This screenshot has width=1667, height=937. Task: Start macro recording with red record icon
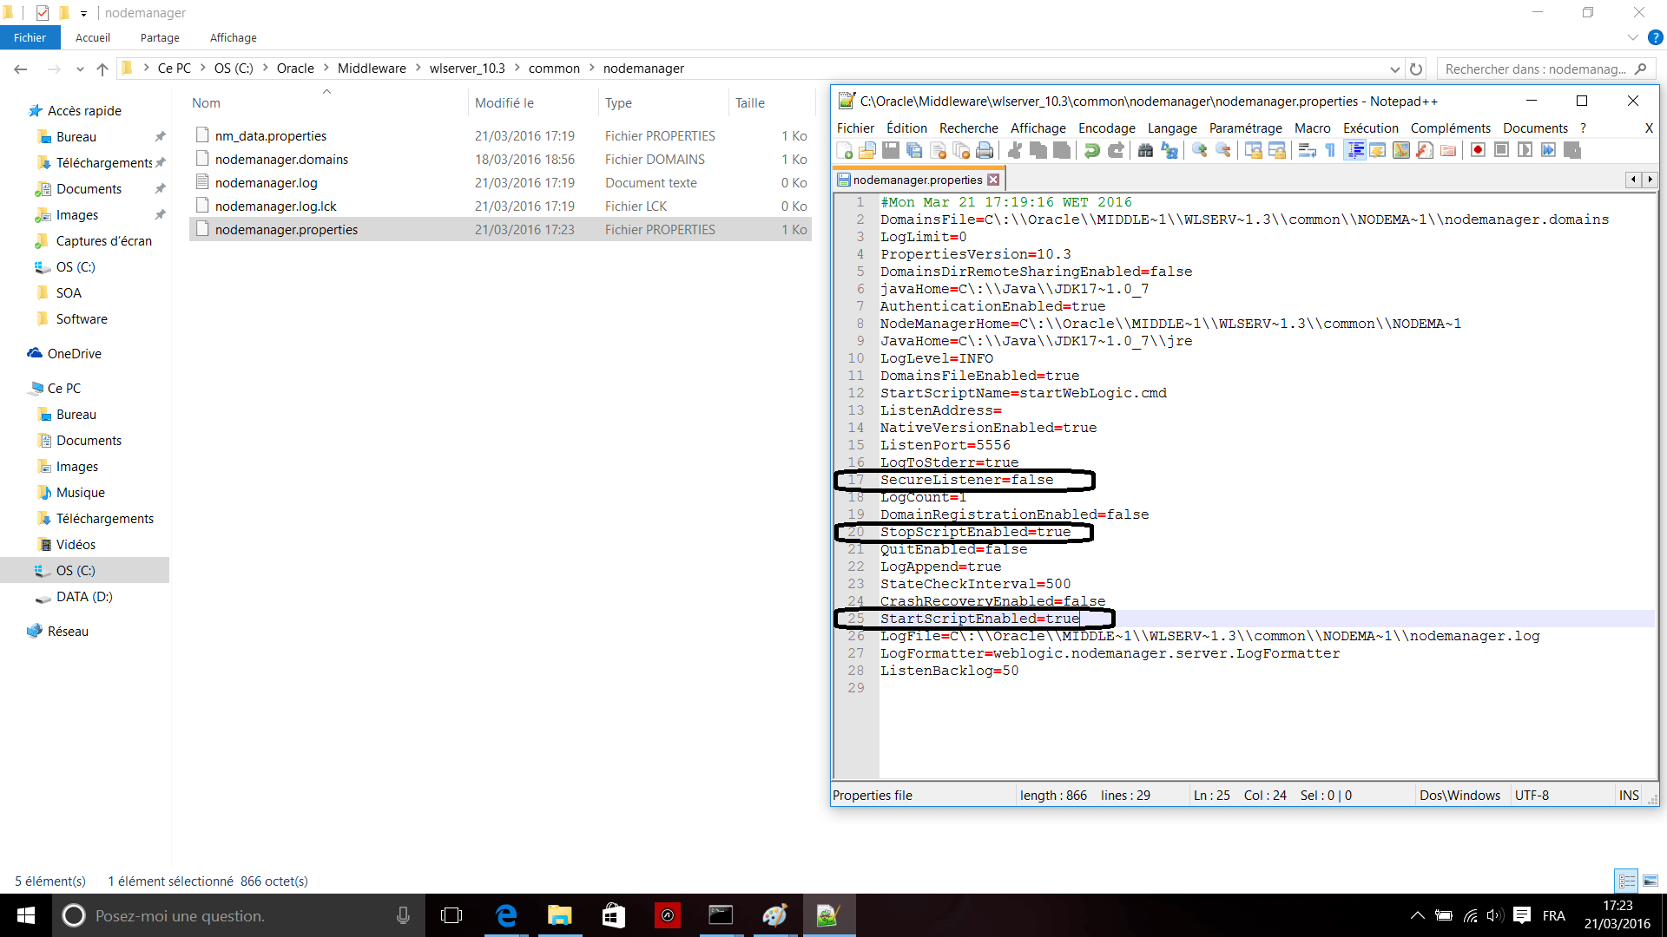point(1478,151)
